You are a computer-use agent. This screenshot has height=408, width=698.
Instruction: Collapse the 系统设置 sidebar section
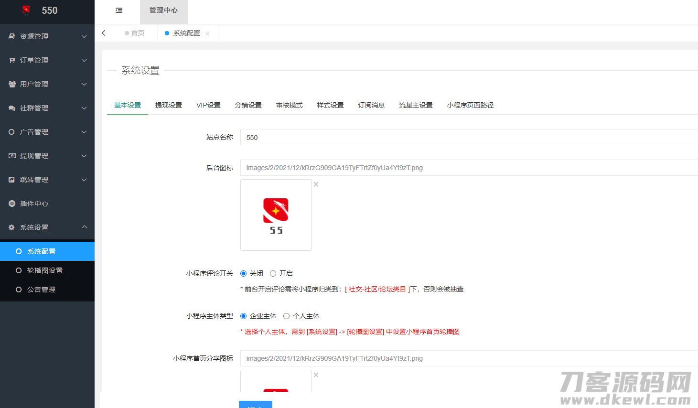point(47,227)
